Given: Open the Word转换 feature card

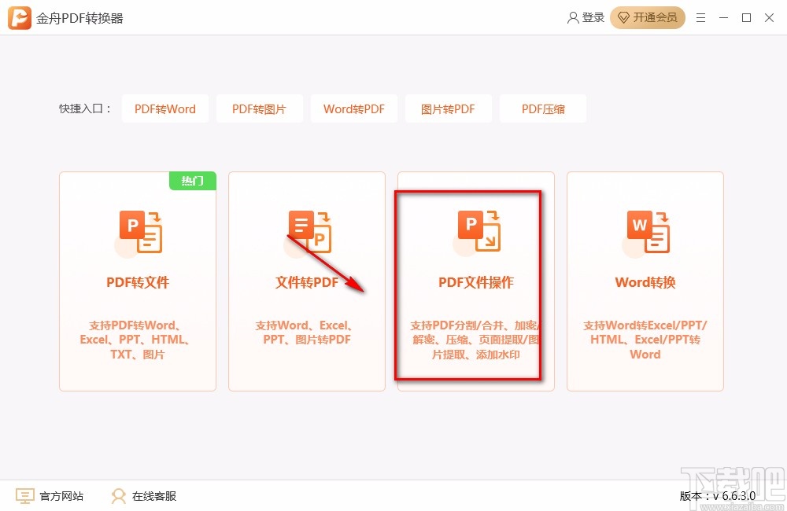Looking at the screenshot, I should coord(645,281).
